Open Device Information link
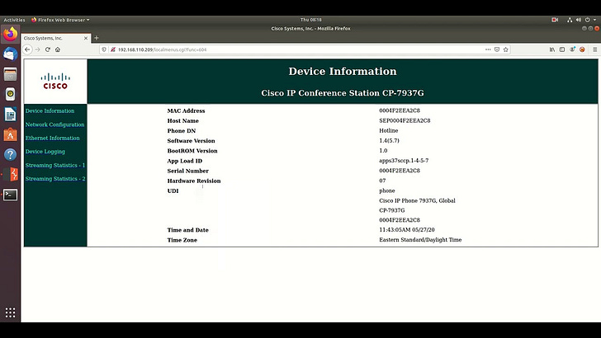601x338 pixels. 50,110
